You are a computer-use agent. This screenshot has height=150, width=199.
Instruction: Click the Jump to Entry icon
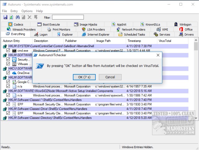pyautogui.click(x=36, y=17)
